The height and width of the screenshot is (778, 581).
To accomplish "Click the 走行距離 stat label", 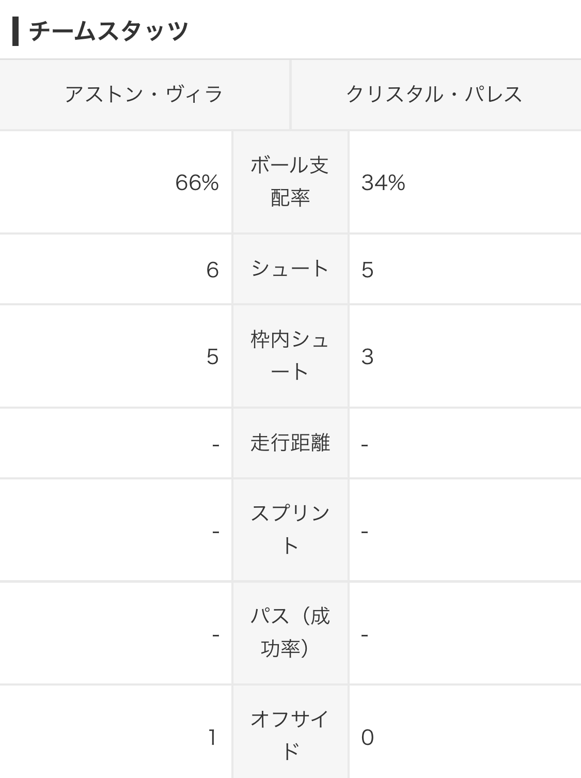I will click(x=290, y=443).
